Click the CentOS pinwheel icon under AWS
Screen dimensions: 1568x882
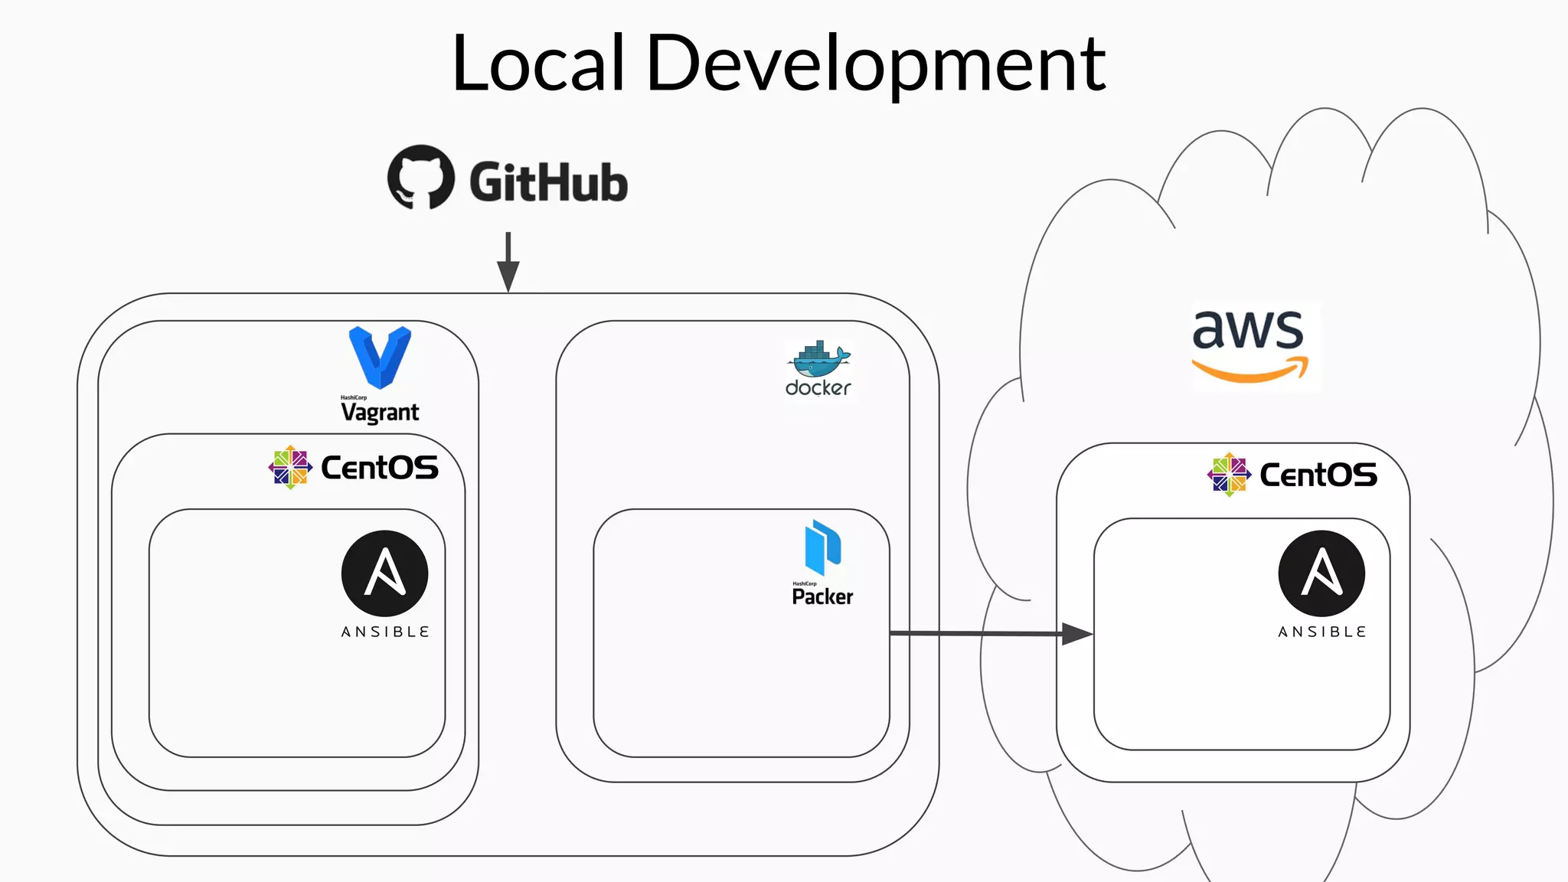point(1229,475)
